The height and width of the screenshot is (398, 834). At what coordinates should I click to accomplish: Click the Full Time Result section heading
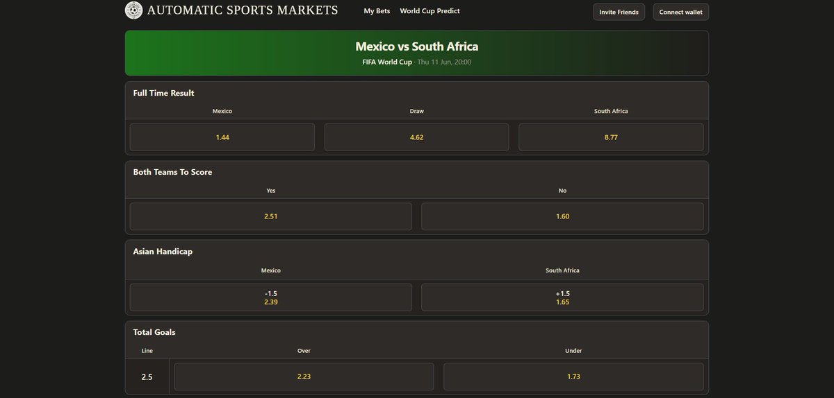pyautogui.click(x=164, y=93)
